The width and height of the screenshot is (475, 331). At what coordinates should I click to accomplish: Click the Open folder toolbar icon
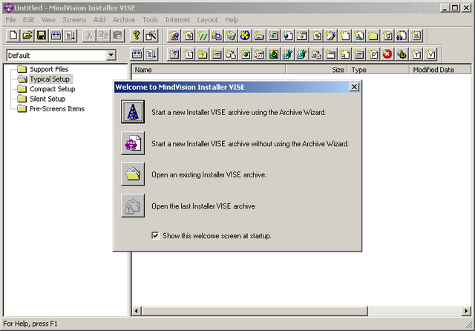(x=27, y=36)
